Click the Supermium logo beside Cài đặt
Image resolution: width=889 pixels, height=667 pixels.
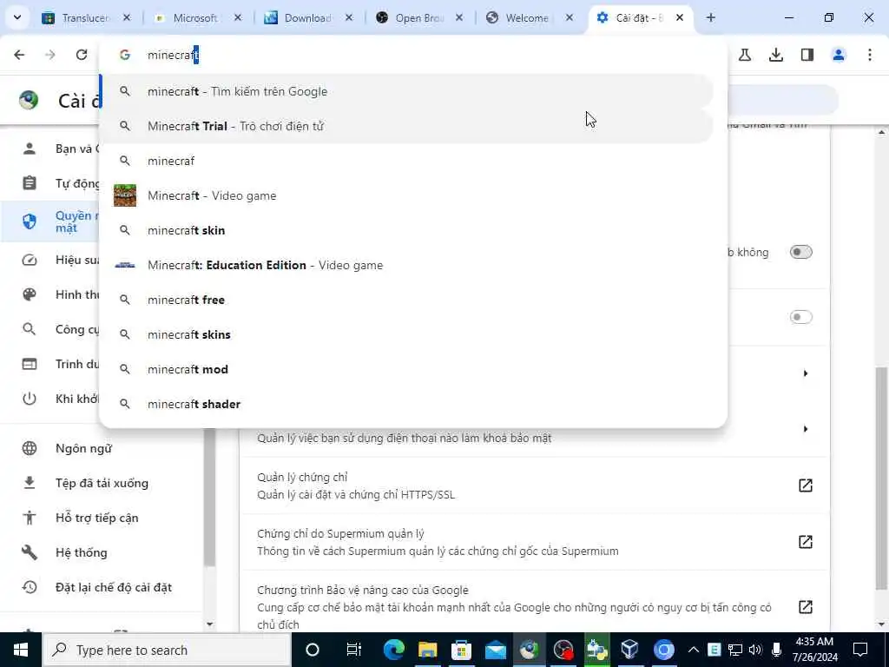click(29, 101)
